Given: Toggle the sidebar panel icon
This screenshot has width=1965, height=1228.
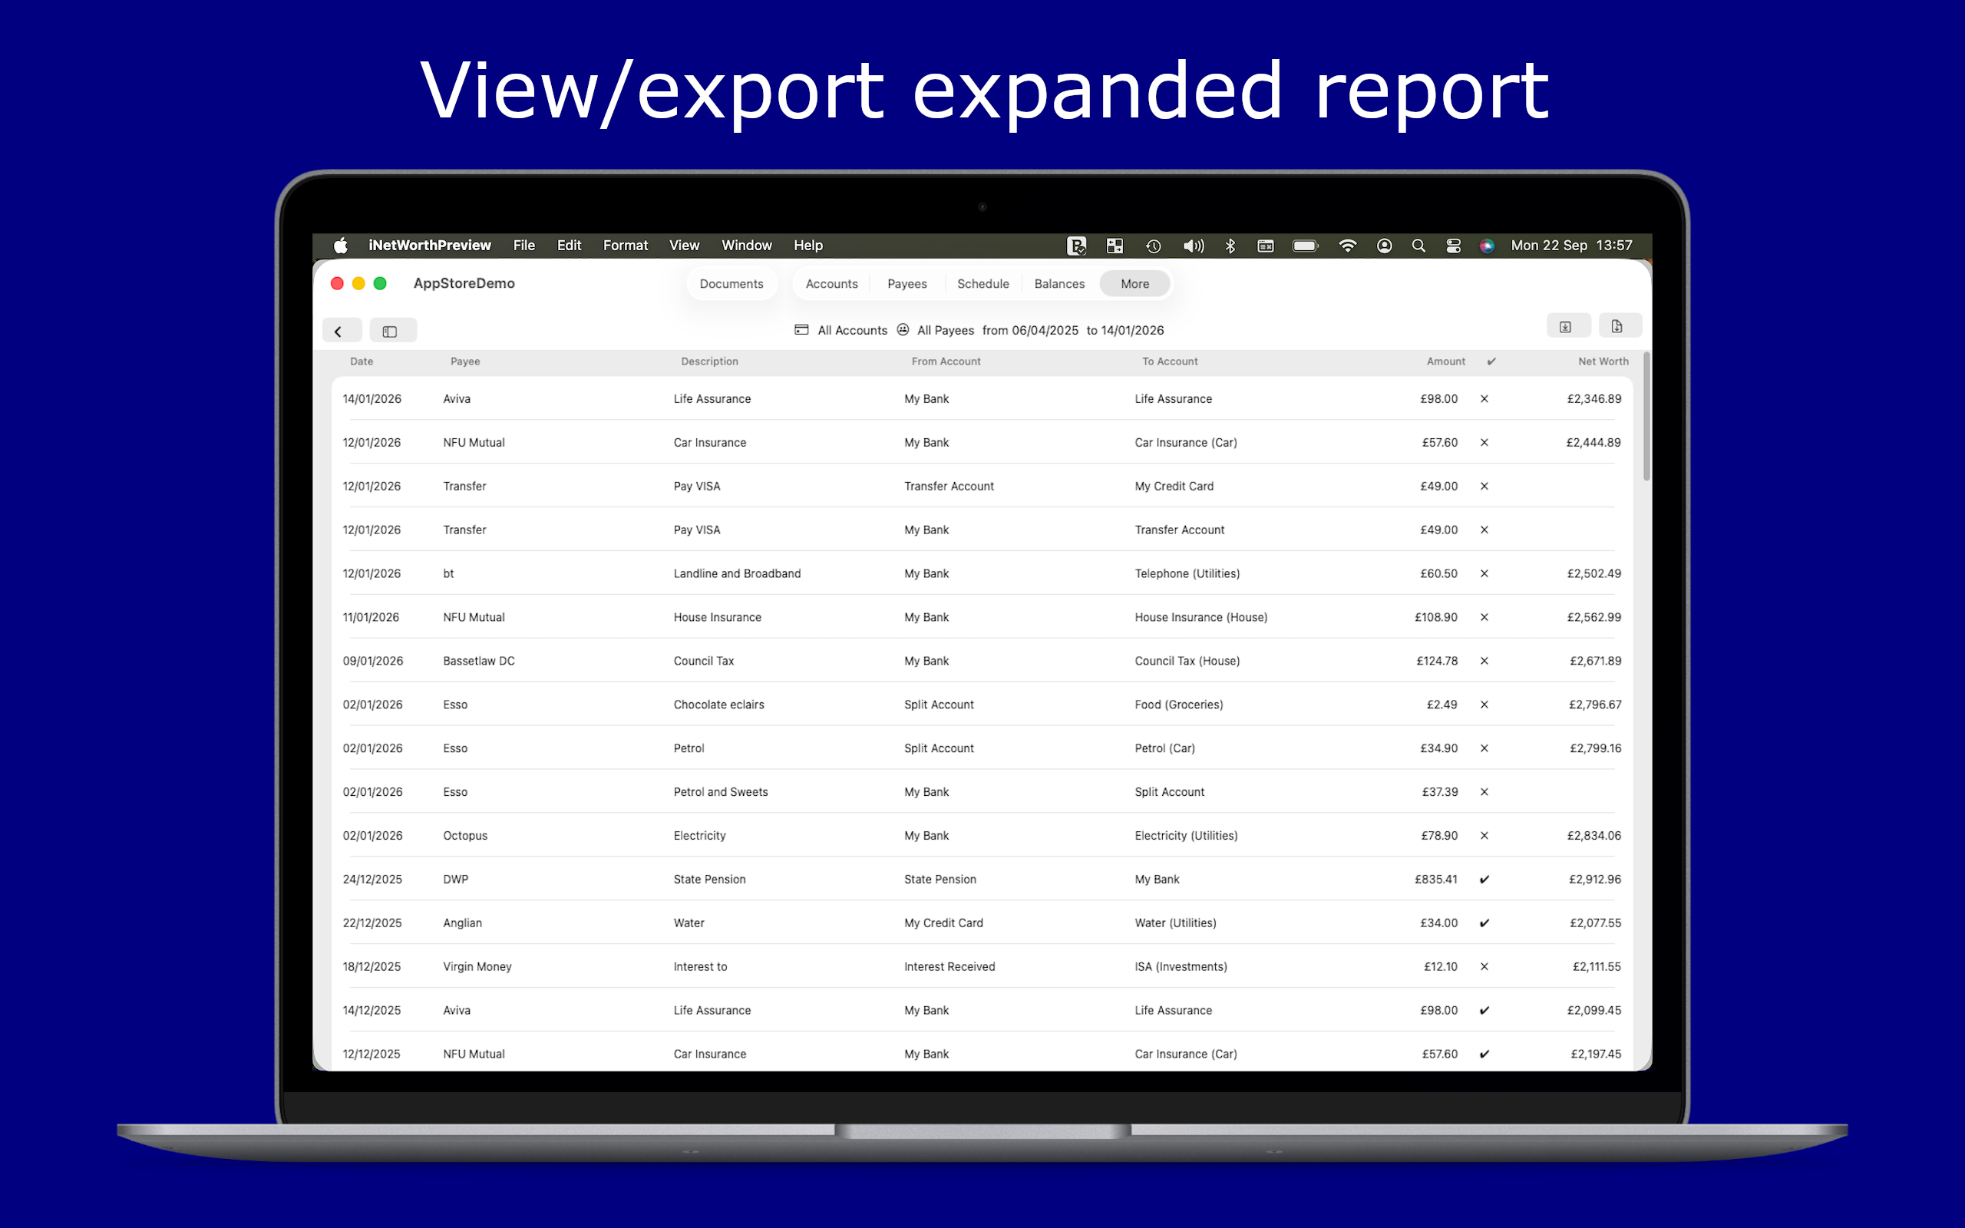Looking at the screenshot, I should coord(391,331).
